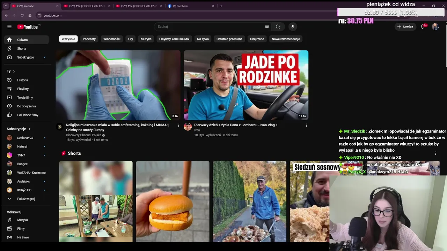Open the Discovery Channel Polska channel link

[x=84, y=135]
